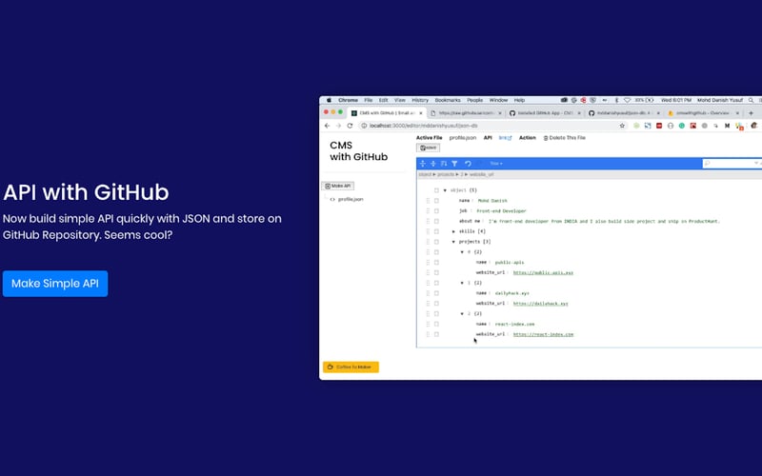Screen dimensions: 762x476
Task: Open the Tree mode dropdown in the editor
Action: pyautogui.click(x=496, y=164)
